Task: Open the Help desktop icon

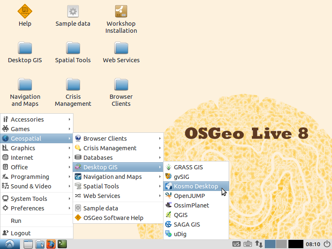Action: click(25, 15)
